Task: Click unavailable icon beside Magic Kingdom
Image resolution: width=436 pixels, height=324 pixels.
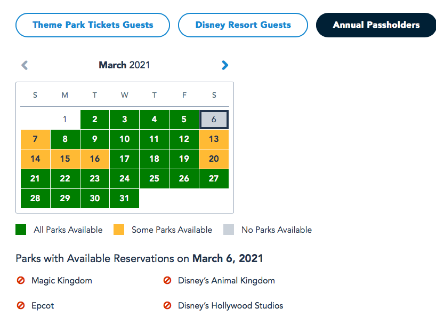Action: point(21,280)
